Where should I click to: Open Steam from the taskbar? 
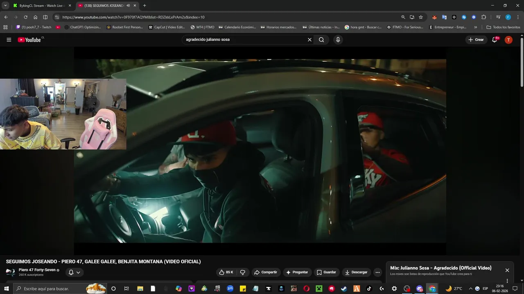click(344, 288)
